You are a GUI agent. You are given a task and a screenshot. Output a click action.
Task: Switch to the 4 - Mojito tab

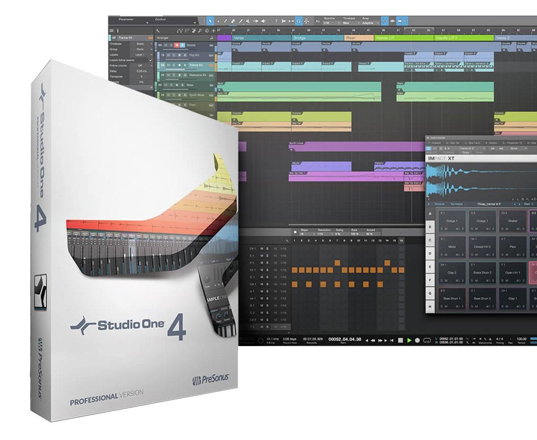(492, 143)
